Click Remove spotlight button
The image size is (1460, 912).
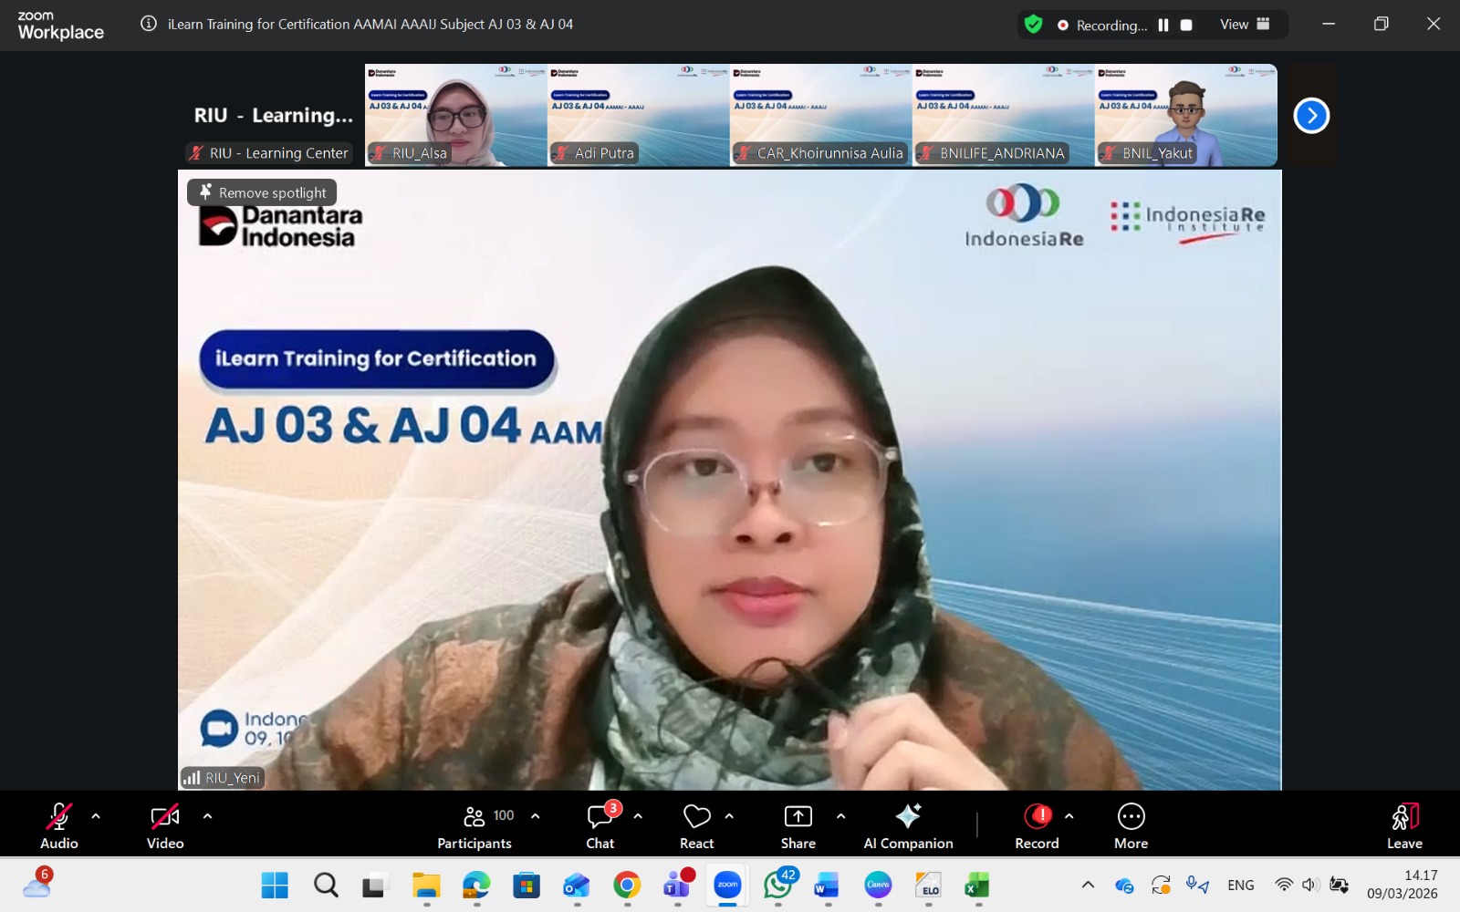click(x=263, y=192)
